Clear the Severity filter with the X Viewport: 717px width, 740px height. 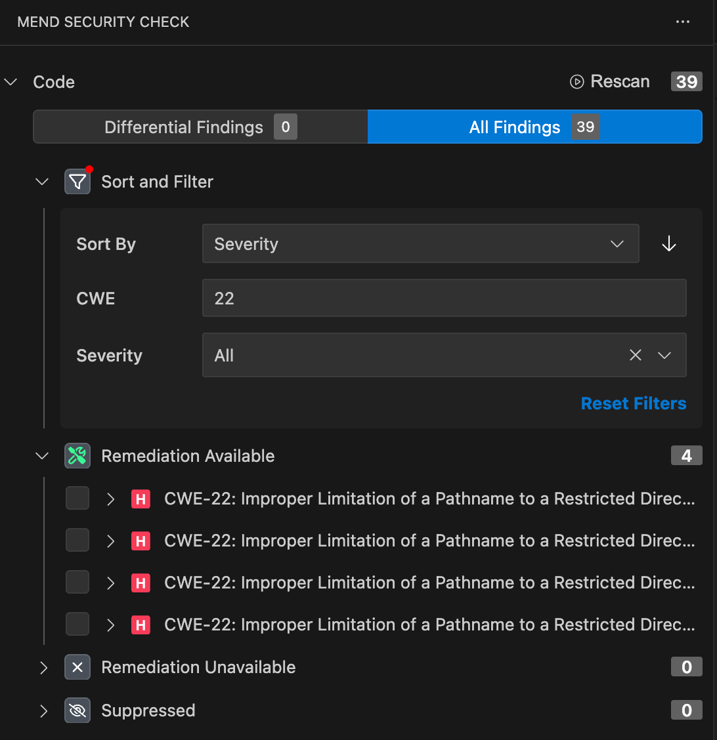coord(635,356)
